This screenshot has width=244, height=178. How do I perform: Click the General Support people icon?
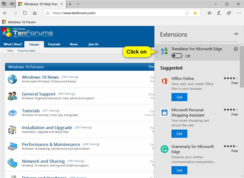(12, 96)
